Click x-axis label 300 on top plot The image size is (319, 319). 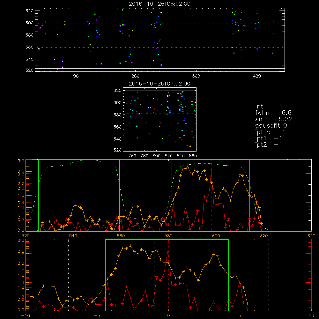(x=196, y=76)
